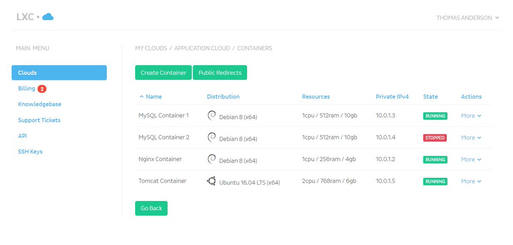Click Tomcat Container name

[162, 181]
